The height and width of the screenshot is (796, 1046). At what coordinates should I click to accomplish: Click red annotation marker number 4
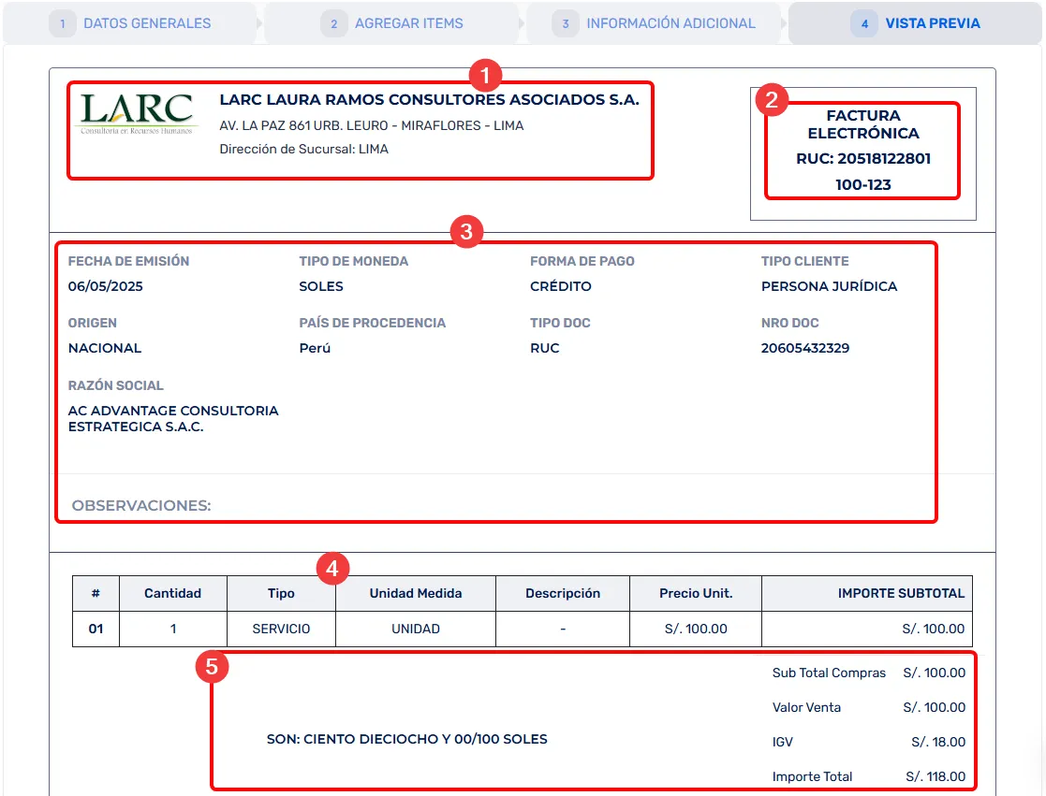[332, 569]
